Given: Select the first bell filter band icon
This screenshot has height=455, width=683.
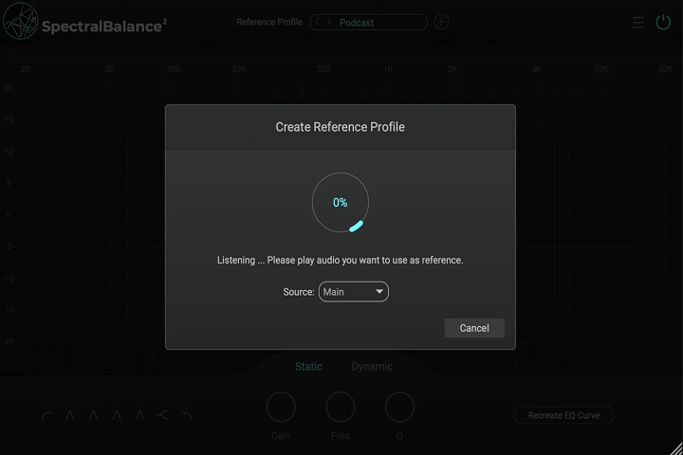Looking at the screenshot, I should coord(69,415).
